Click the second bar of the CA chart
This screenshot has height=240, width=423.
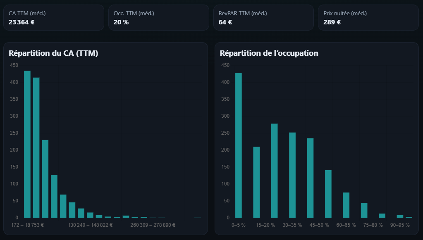(x=37, y=147)
